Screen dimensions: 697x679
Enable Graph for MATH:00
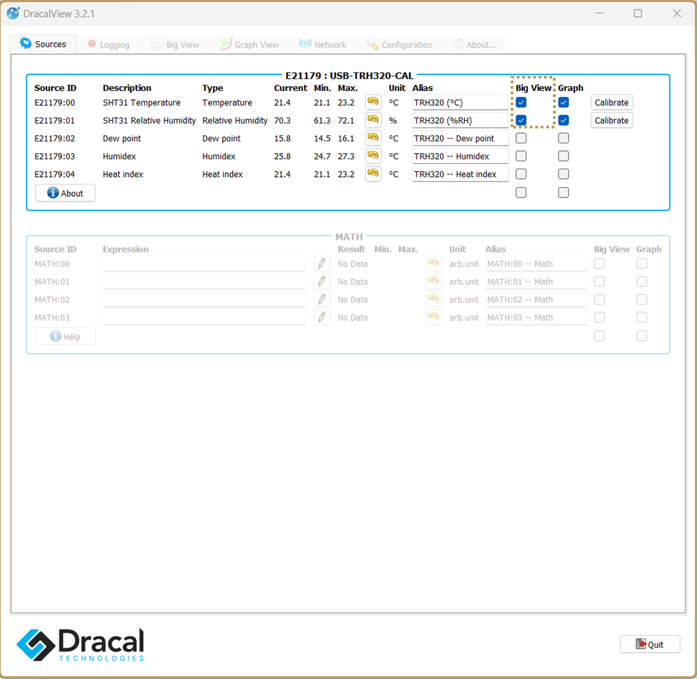[642, 264]
